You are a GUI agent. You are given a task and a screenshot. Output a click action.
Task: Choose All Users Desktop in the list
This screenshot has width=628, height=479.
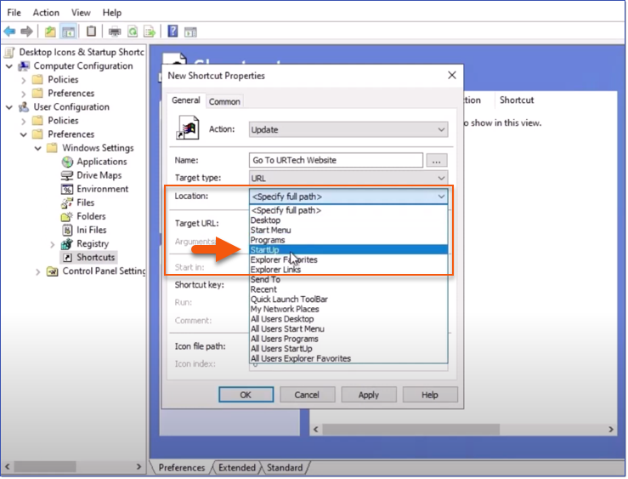(348, 319)
